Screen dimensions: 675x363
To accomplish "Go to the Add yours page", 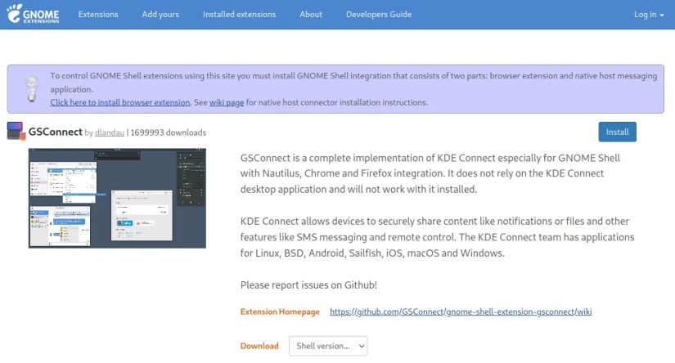I will point(160,15).
